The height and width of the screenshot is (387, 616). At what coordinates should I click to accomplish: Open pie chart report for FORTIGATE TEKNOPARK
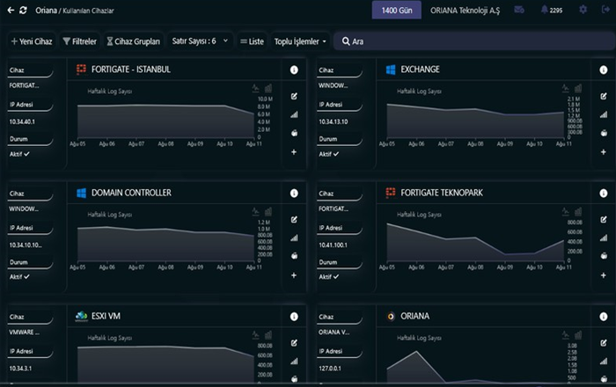click(x=604, y=256)
